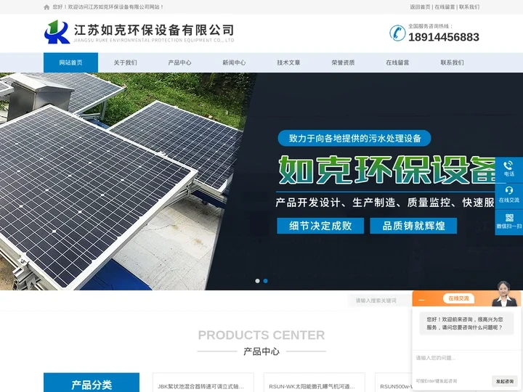Click the customer service agent avatar
This screenshot has height=392, width=523.
pos(504,294)
